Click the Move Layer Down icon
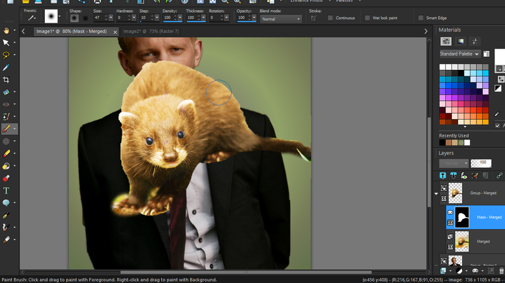Viewport: 505px width, 283px height. (x=453, y=175)
